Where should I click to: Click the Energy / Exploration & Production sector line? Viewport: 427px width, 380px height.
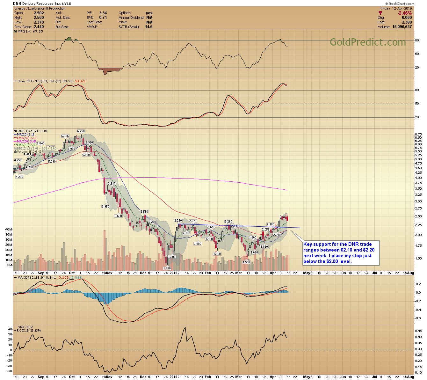point(40,8)
